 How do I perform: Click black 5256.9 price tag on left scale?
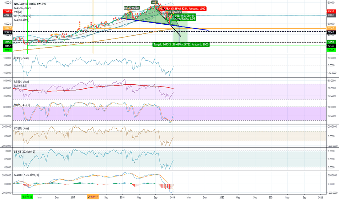coord(8,32)
